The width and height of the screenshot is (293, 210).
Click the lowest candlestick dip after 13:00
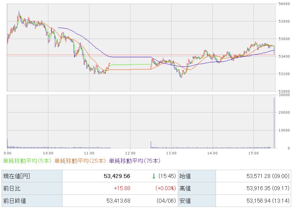pyautogui.click(x=181, y=76)
